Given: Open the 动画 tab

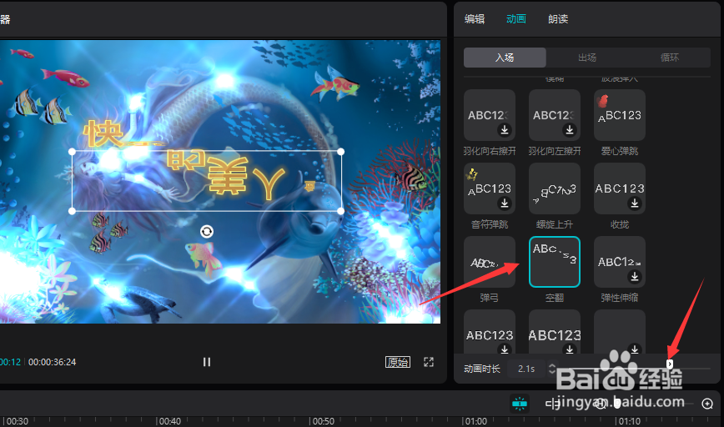Looking at the screenshot, I should pyautogui.click(x=515, y=19).
